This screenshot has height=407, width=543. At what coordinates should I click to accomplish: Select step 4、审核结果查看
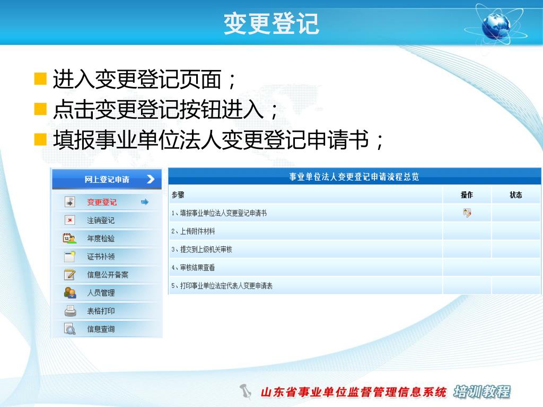193,268
